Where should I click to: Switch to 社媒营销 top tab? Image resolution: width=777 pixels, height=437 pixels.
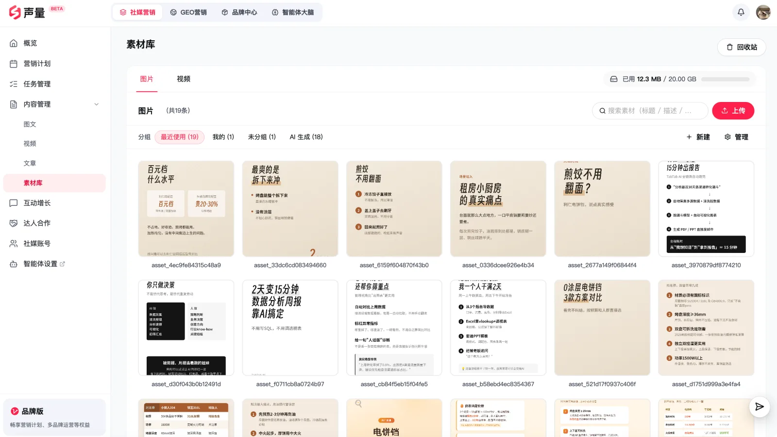(137, 12)
